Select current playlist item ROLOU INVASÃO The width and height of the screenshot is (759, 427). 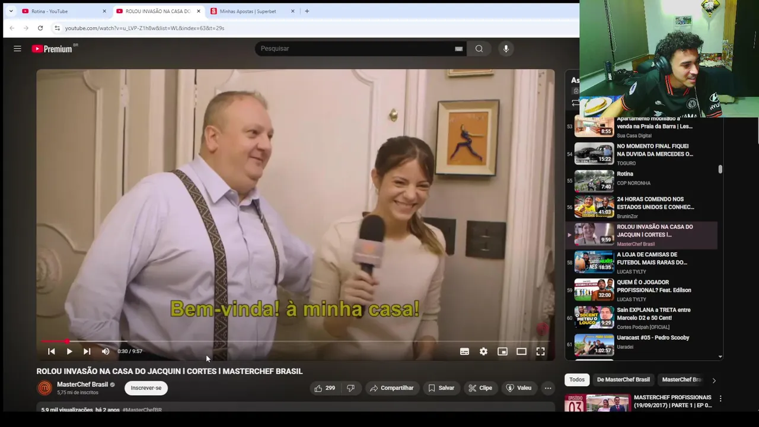click(x=642, y=235)
